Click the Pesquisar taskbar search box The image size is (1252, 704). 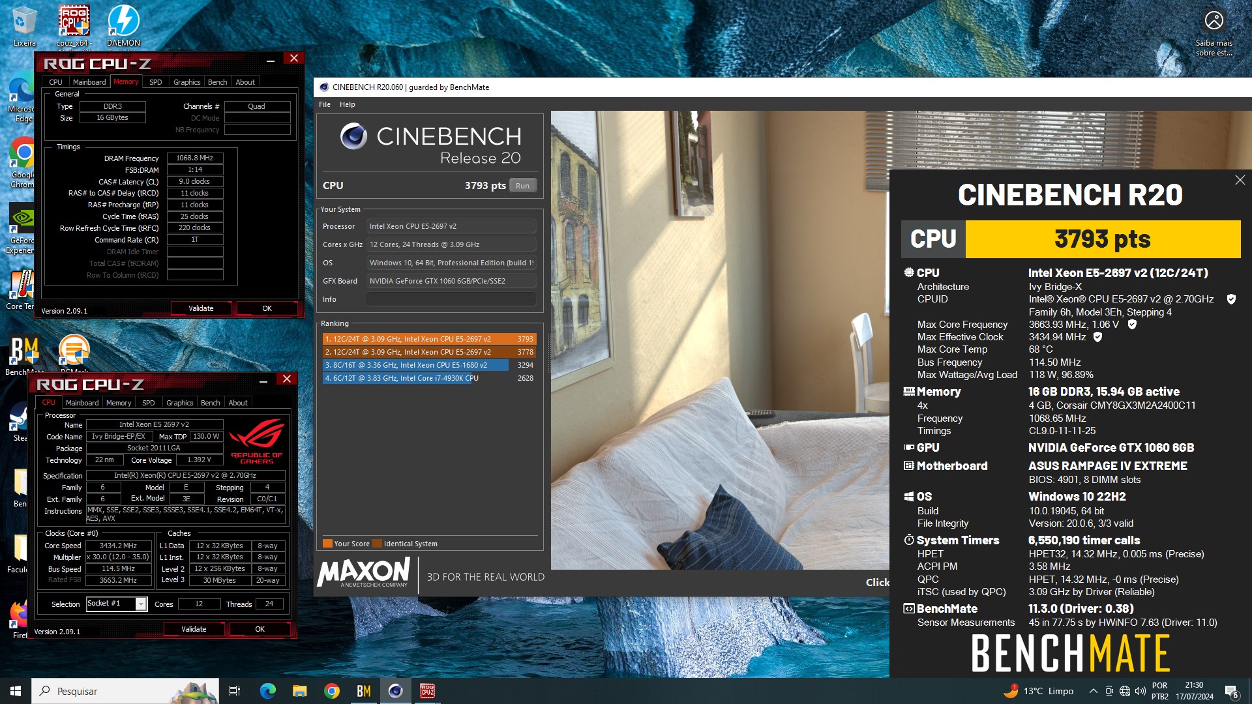coord(125,691)
